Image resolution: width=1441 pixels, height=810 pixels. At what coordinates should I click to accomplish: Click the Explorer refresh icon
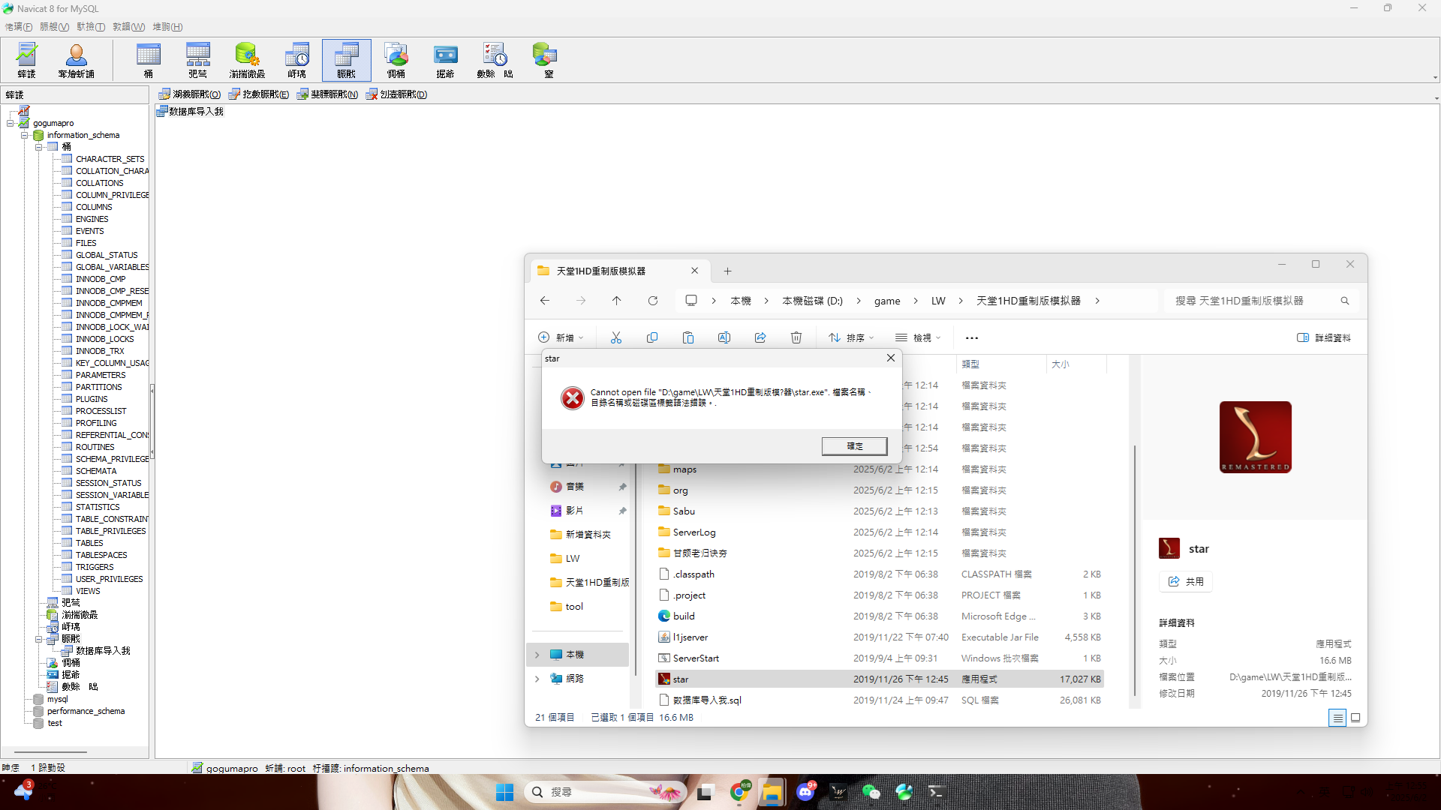coord(653,301)
